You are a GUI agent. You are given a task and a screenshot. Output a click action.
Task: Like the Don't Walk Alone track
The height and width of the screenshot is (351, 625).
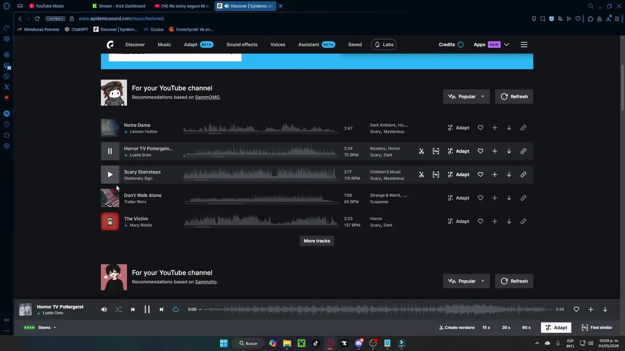(480, 198)
